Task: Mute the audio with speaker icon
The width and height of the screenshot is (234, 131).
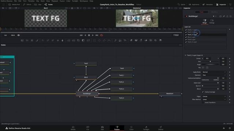Action: [19, 35]
